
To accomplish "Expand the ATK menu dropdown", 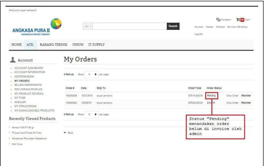I will [x=31, y=45].
